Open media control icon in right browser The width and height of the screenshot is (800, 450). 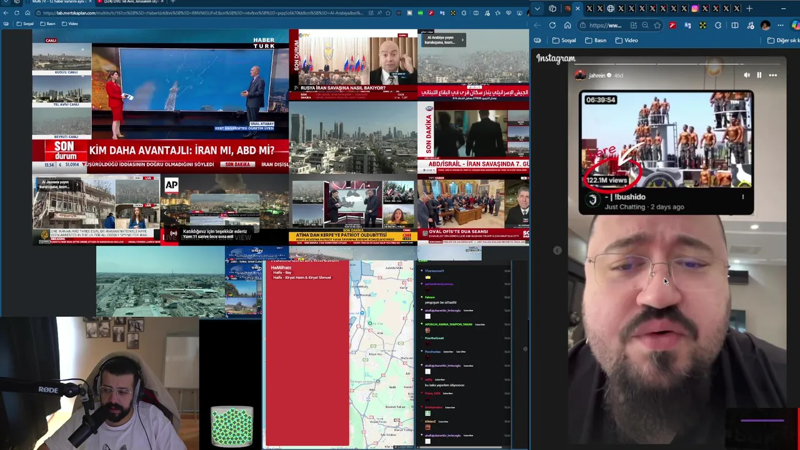click(751, 26)
